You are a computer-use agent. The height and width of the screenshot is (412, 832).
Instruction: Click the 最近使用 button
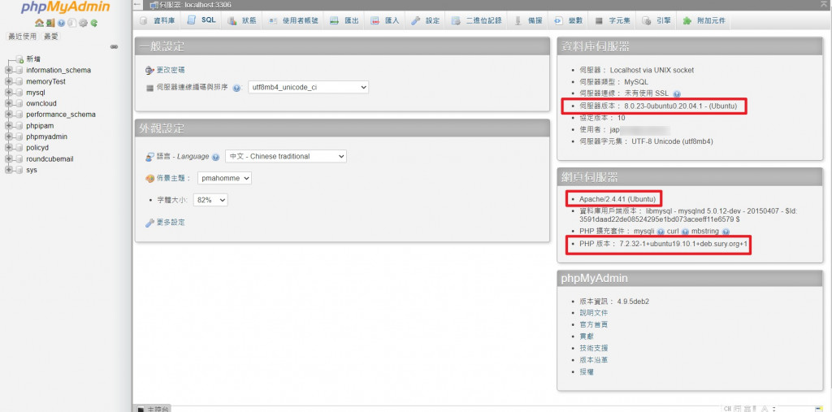pyautogui.click(x=22, y=37)
